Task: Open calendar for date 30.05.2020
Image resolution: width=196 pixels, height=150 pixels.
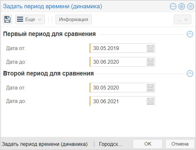Action: 150,88
